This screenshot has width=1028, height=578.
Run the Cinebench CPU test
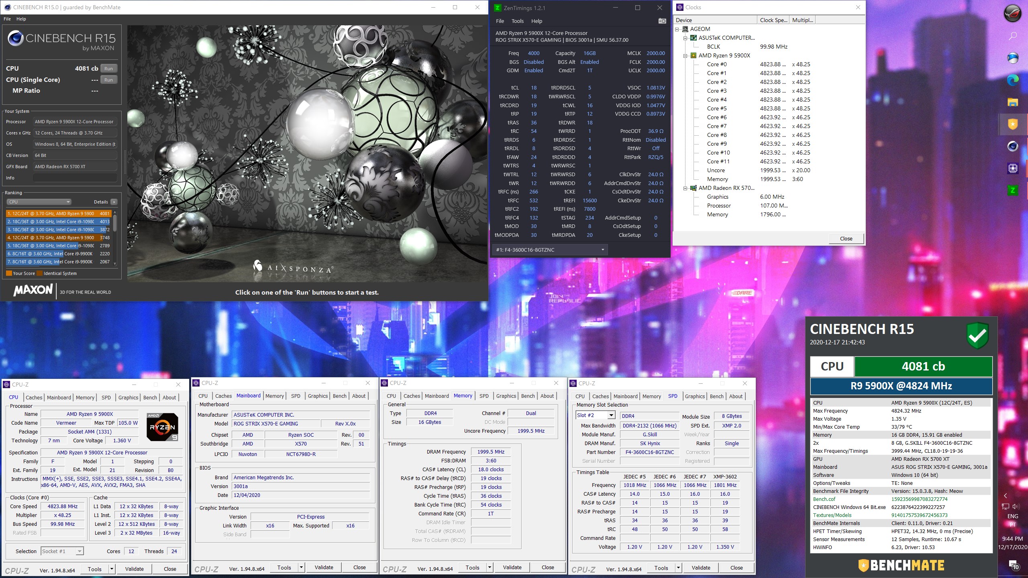pyautogui.click(x=109, y=69)
